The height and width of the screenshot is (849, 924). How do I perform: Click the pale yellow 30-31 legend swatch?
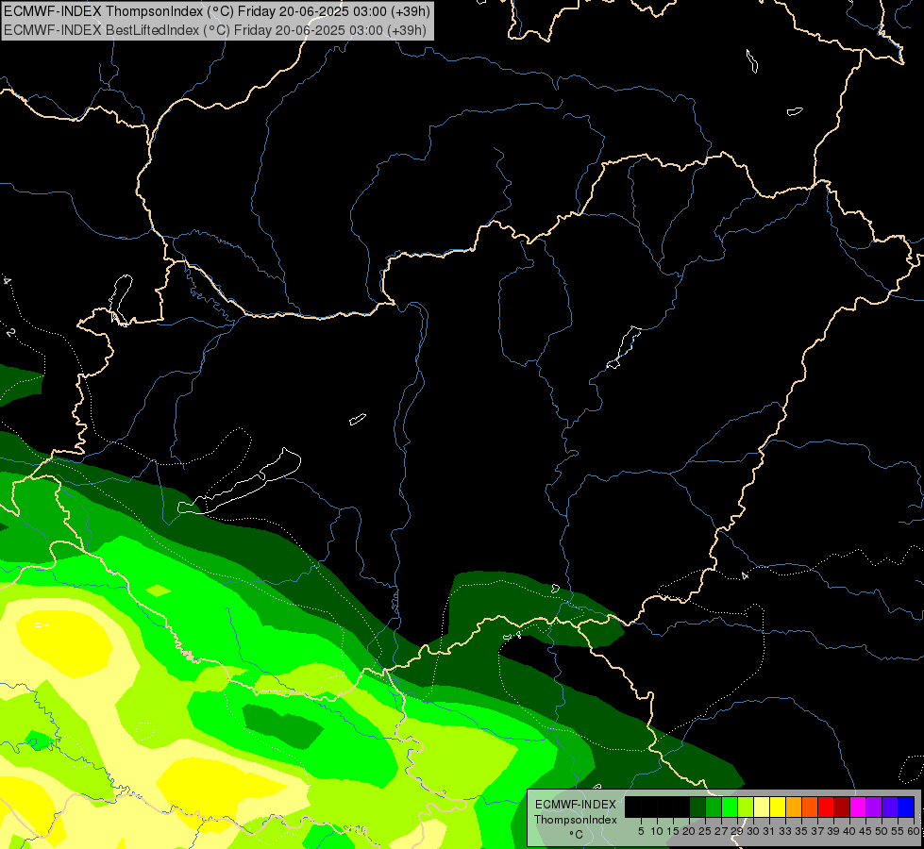point(762,807)
